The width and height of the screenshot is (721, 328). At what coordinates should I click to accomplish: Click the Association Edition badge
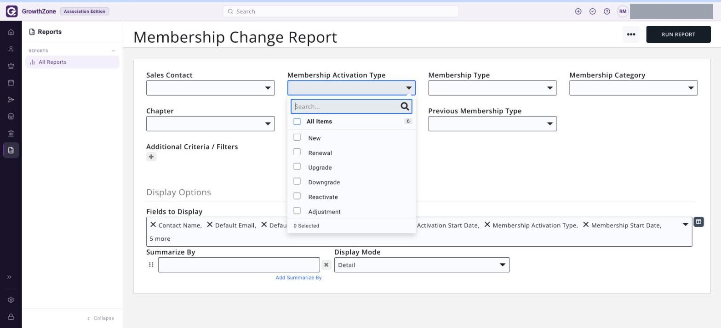click(x=85, y=11)
